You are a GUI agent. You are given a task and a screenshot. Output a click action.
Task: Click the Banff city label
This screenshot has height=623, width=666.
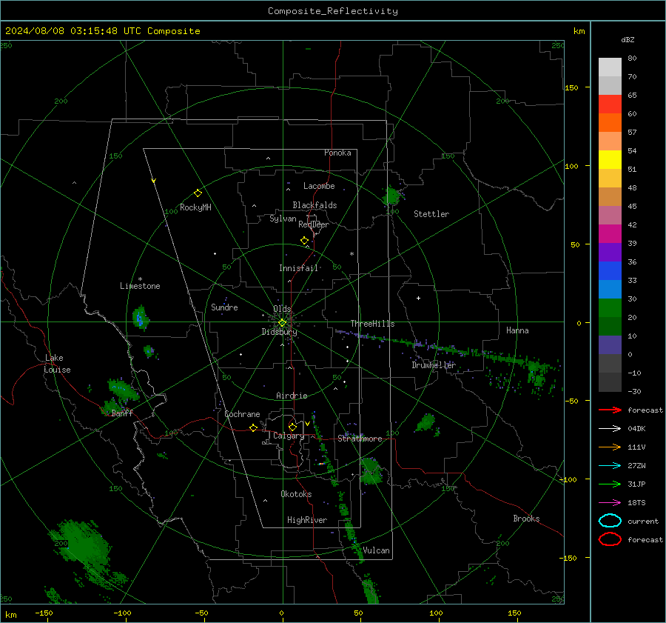[122, 413]
